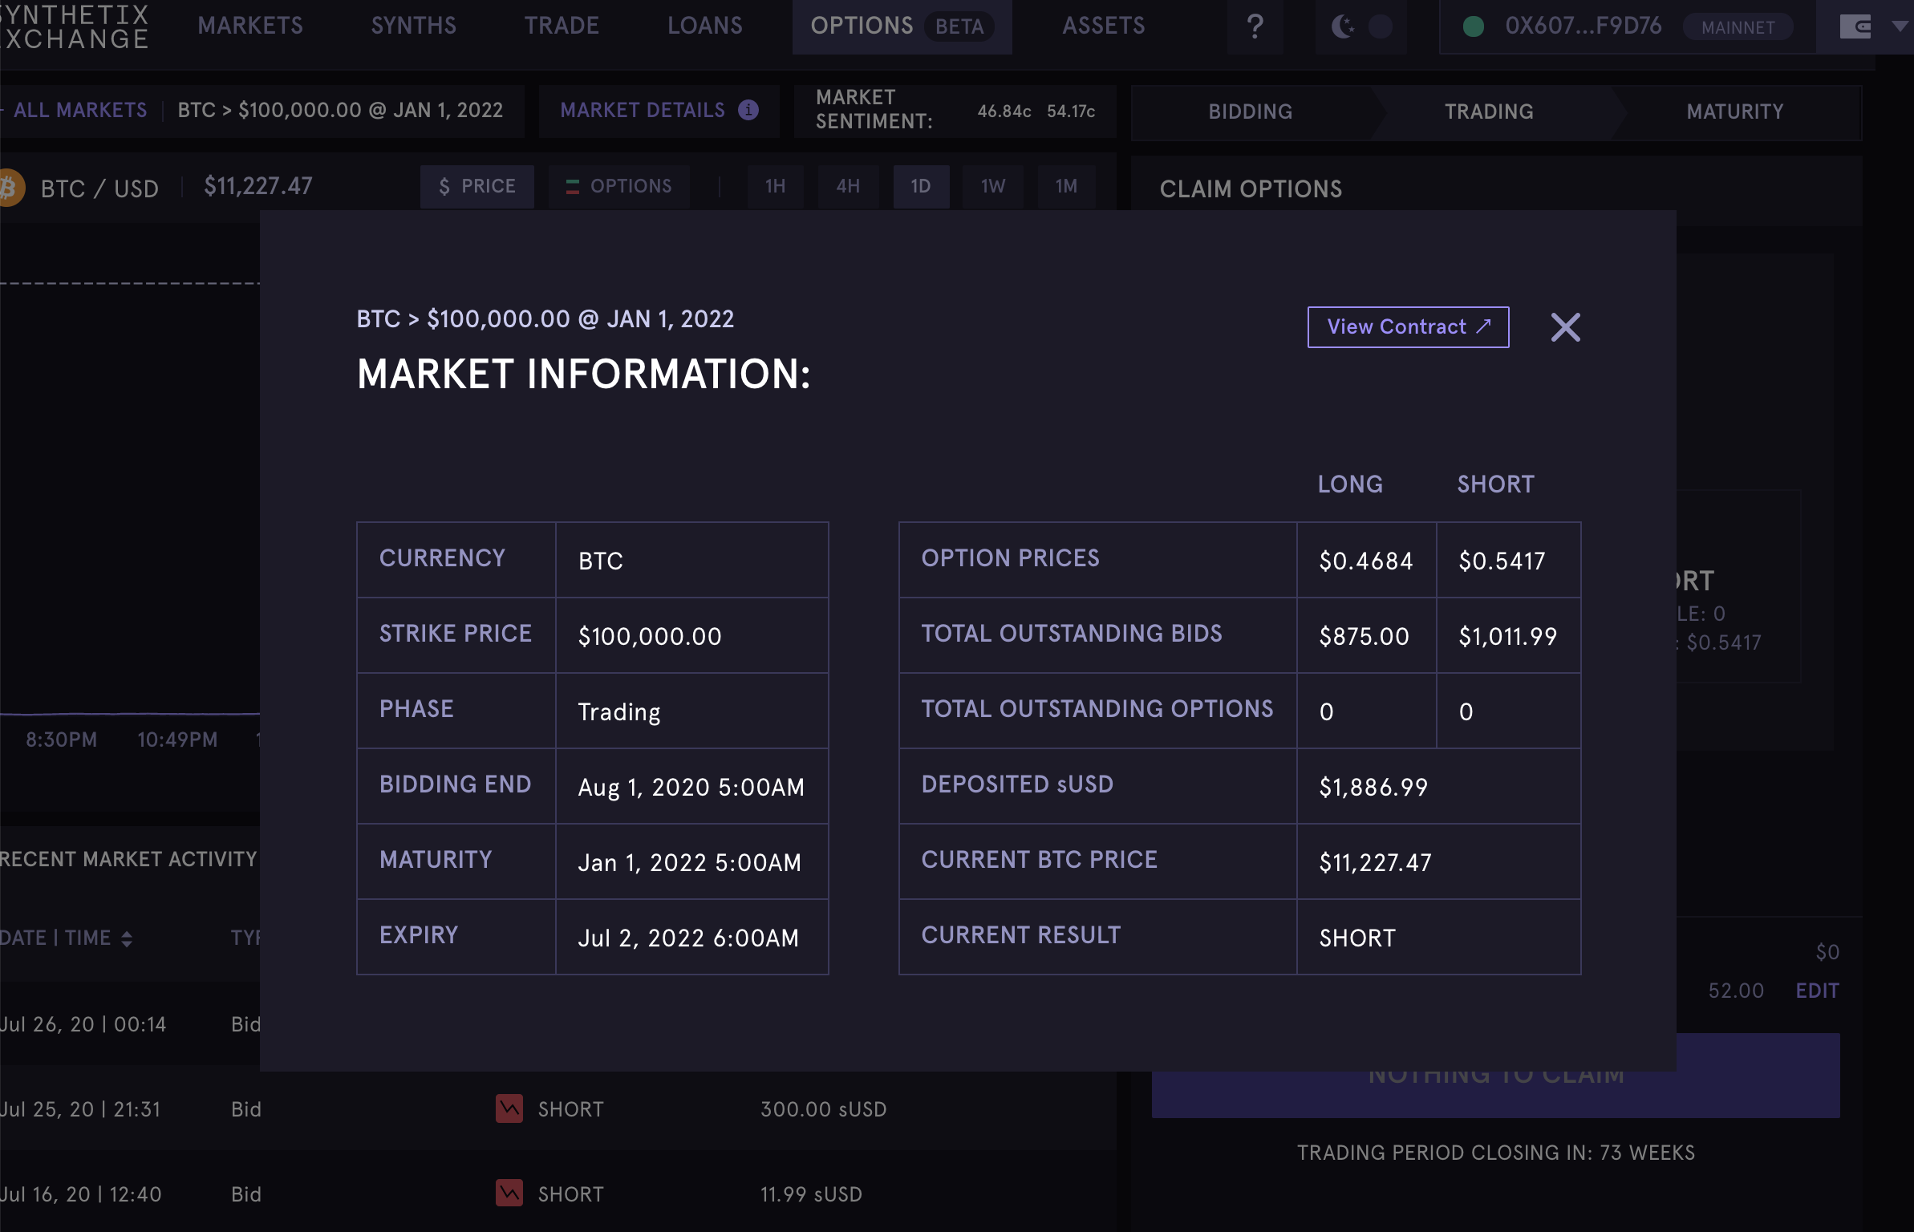Open the Loans menu

705,26
